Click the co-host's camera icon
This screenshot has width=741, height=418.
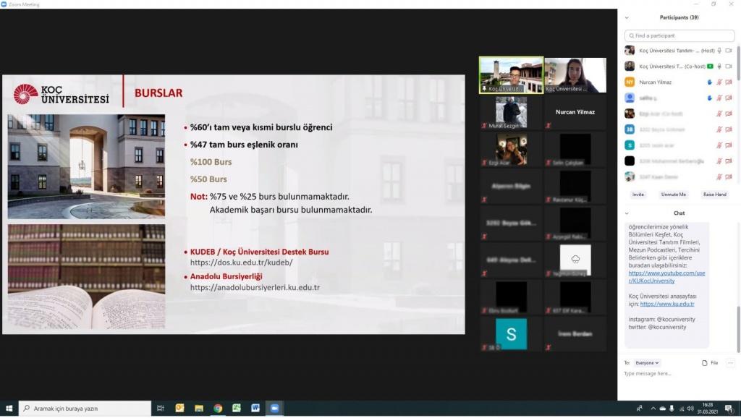pos(728,66)
